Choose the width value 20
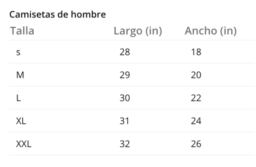This screenshot has height=167, width=256. tap(196, 75)
